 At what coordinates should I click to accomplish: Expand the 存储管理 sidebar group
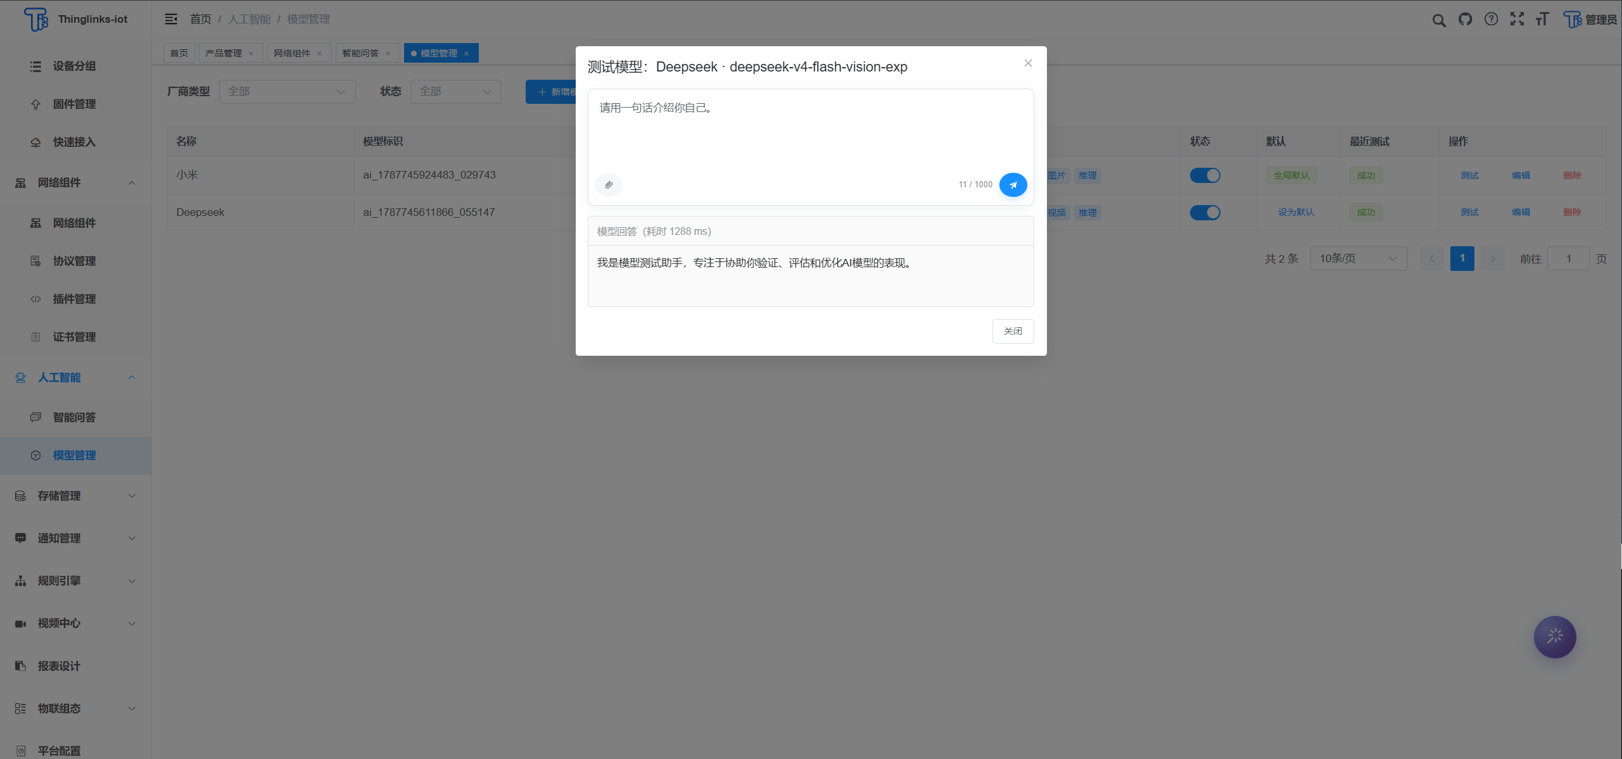75,496
